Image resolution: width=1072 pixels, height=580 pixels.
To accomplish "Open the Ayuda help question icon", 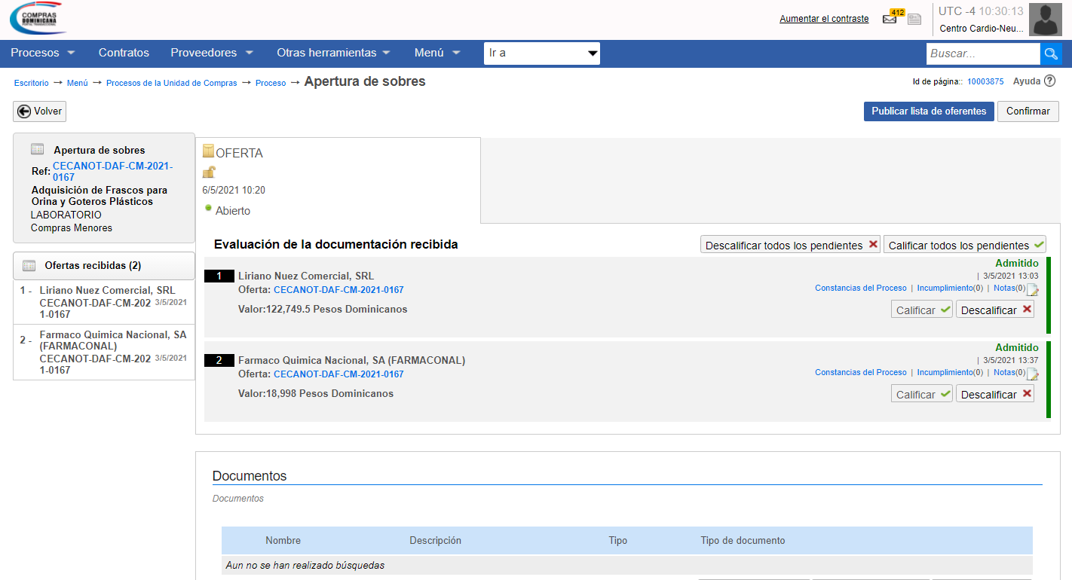I will pos(1049,81).
